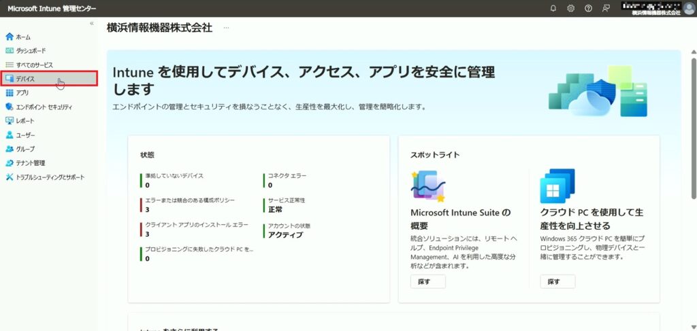Click the Troubleshooting wrench icon
The width and height of the screenshot is (697, 331).
10,177
